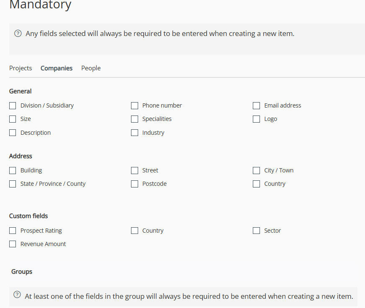Open the People tab
Image resolution: width=365 pixels, height=308 pixels.
point(91,68)
